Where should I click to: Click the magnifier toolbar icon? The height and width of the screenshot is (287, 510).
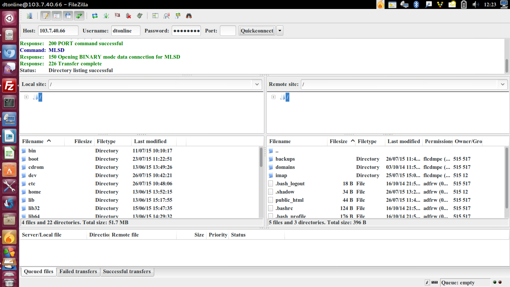click(167, 16)
